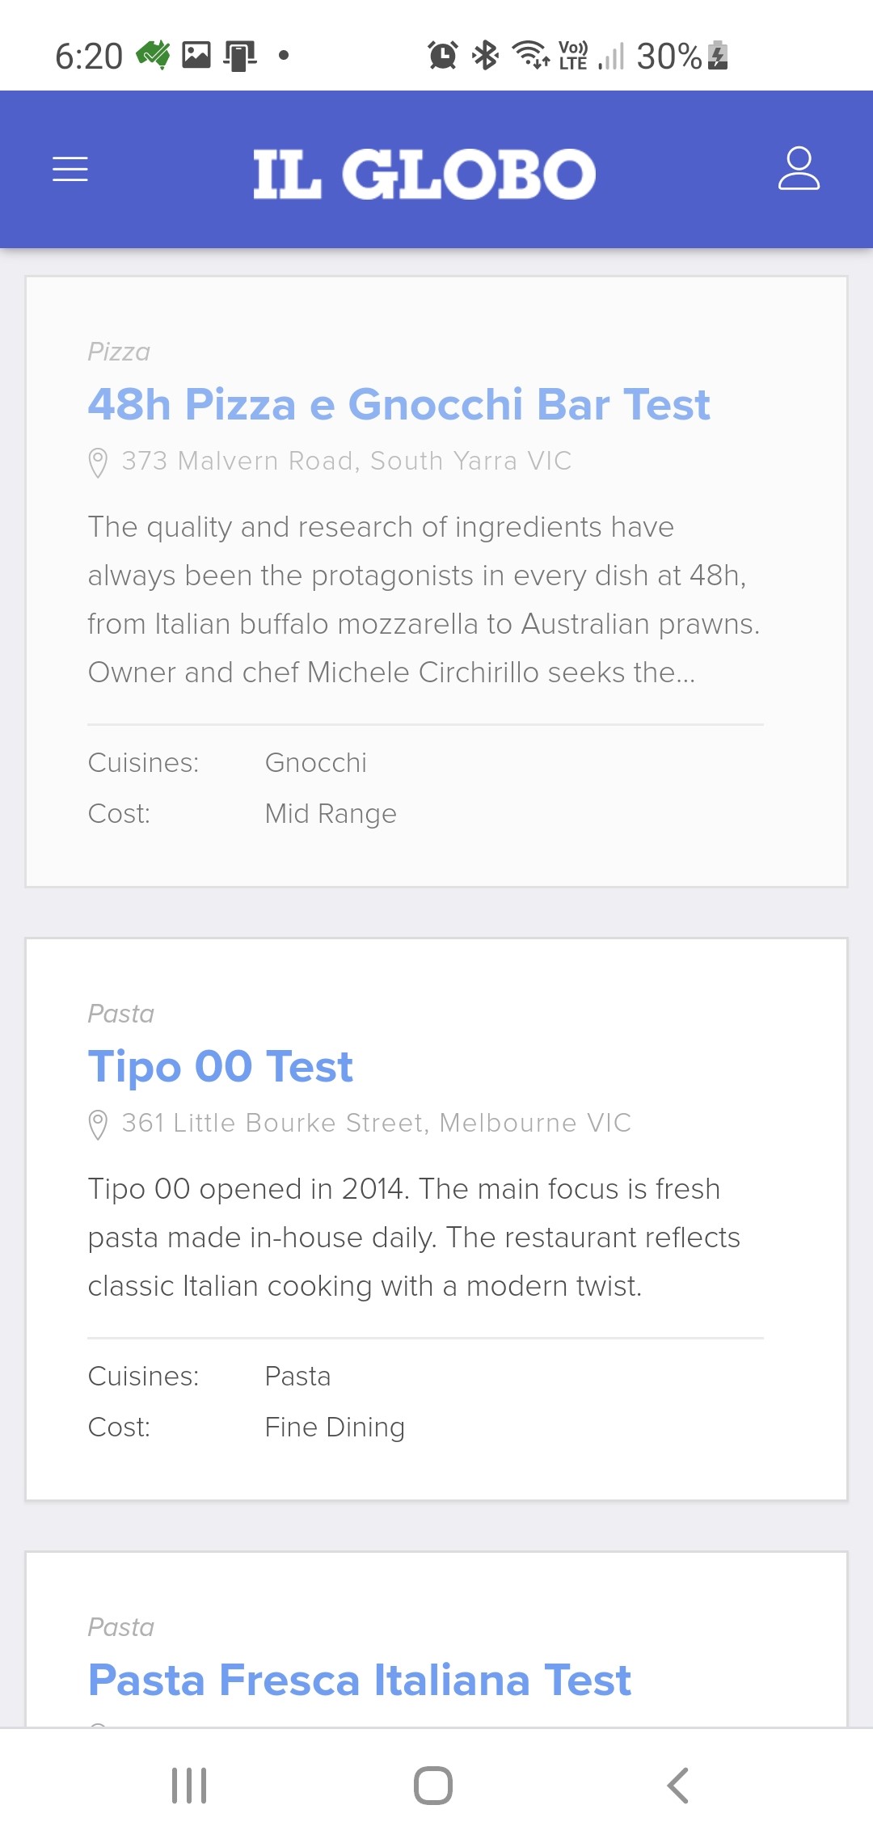The image size is (873, 1843).
Task: Tap the battery indicator in status bar
Action: (x=717, y=56)
